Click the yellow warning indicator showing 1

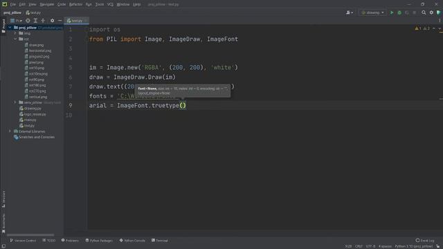point(418,28)
